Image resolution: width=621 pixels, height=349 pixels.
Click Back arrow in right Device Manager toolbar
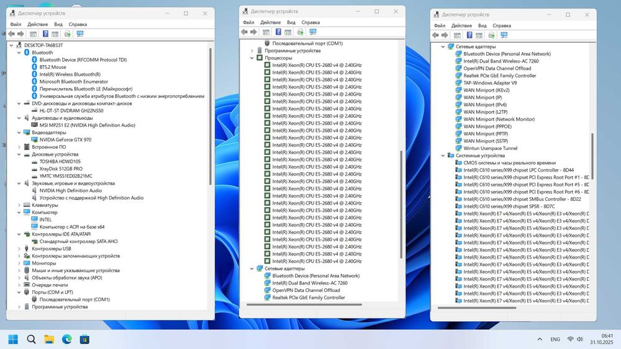435,35
